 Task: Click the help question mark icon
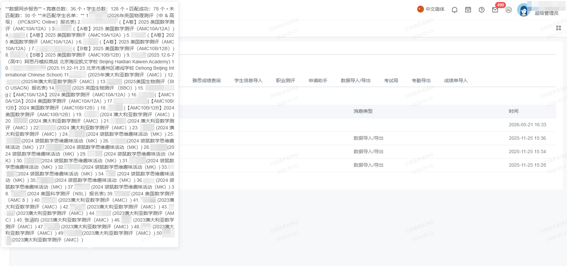tap(482, 10)
